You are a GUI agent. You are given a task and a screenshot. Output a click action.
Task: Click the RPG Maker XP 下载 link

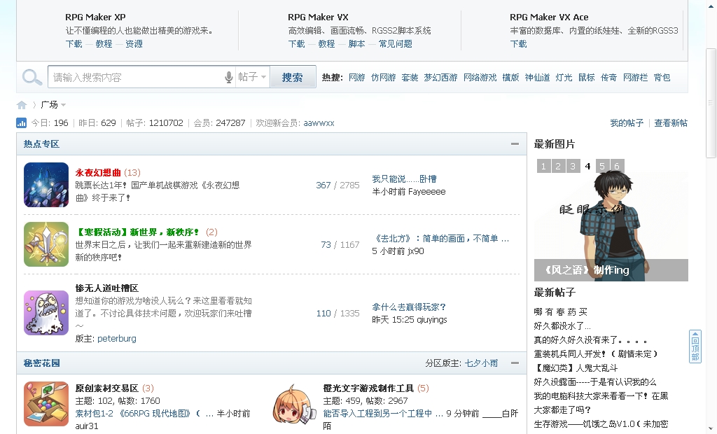(74, 44)
